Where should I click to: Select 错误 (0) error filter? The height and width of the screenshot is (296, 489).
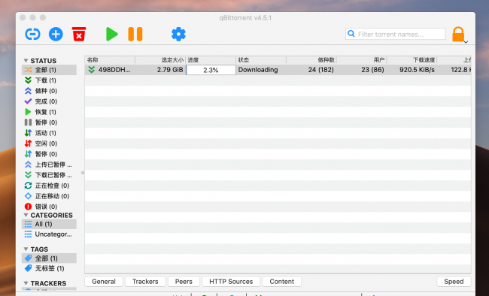[49, 207]
